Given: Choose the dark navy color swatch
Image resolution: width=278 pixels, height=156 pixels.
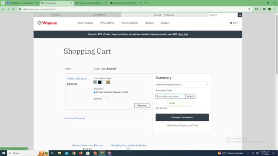Looking at the screenshot, I should point(99,82).
